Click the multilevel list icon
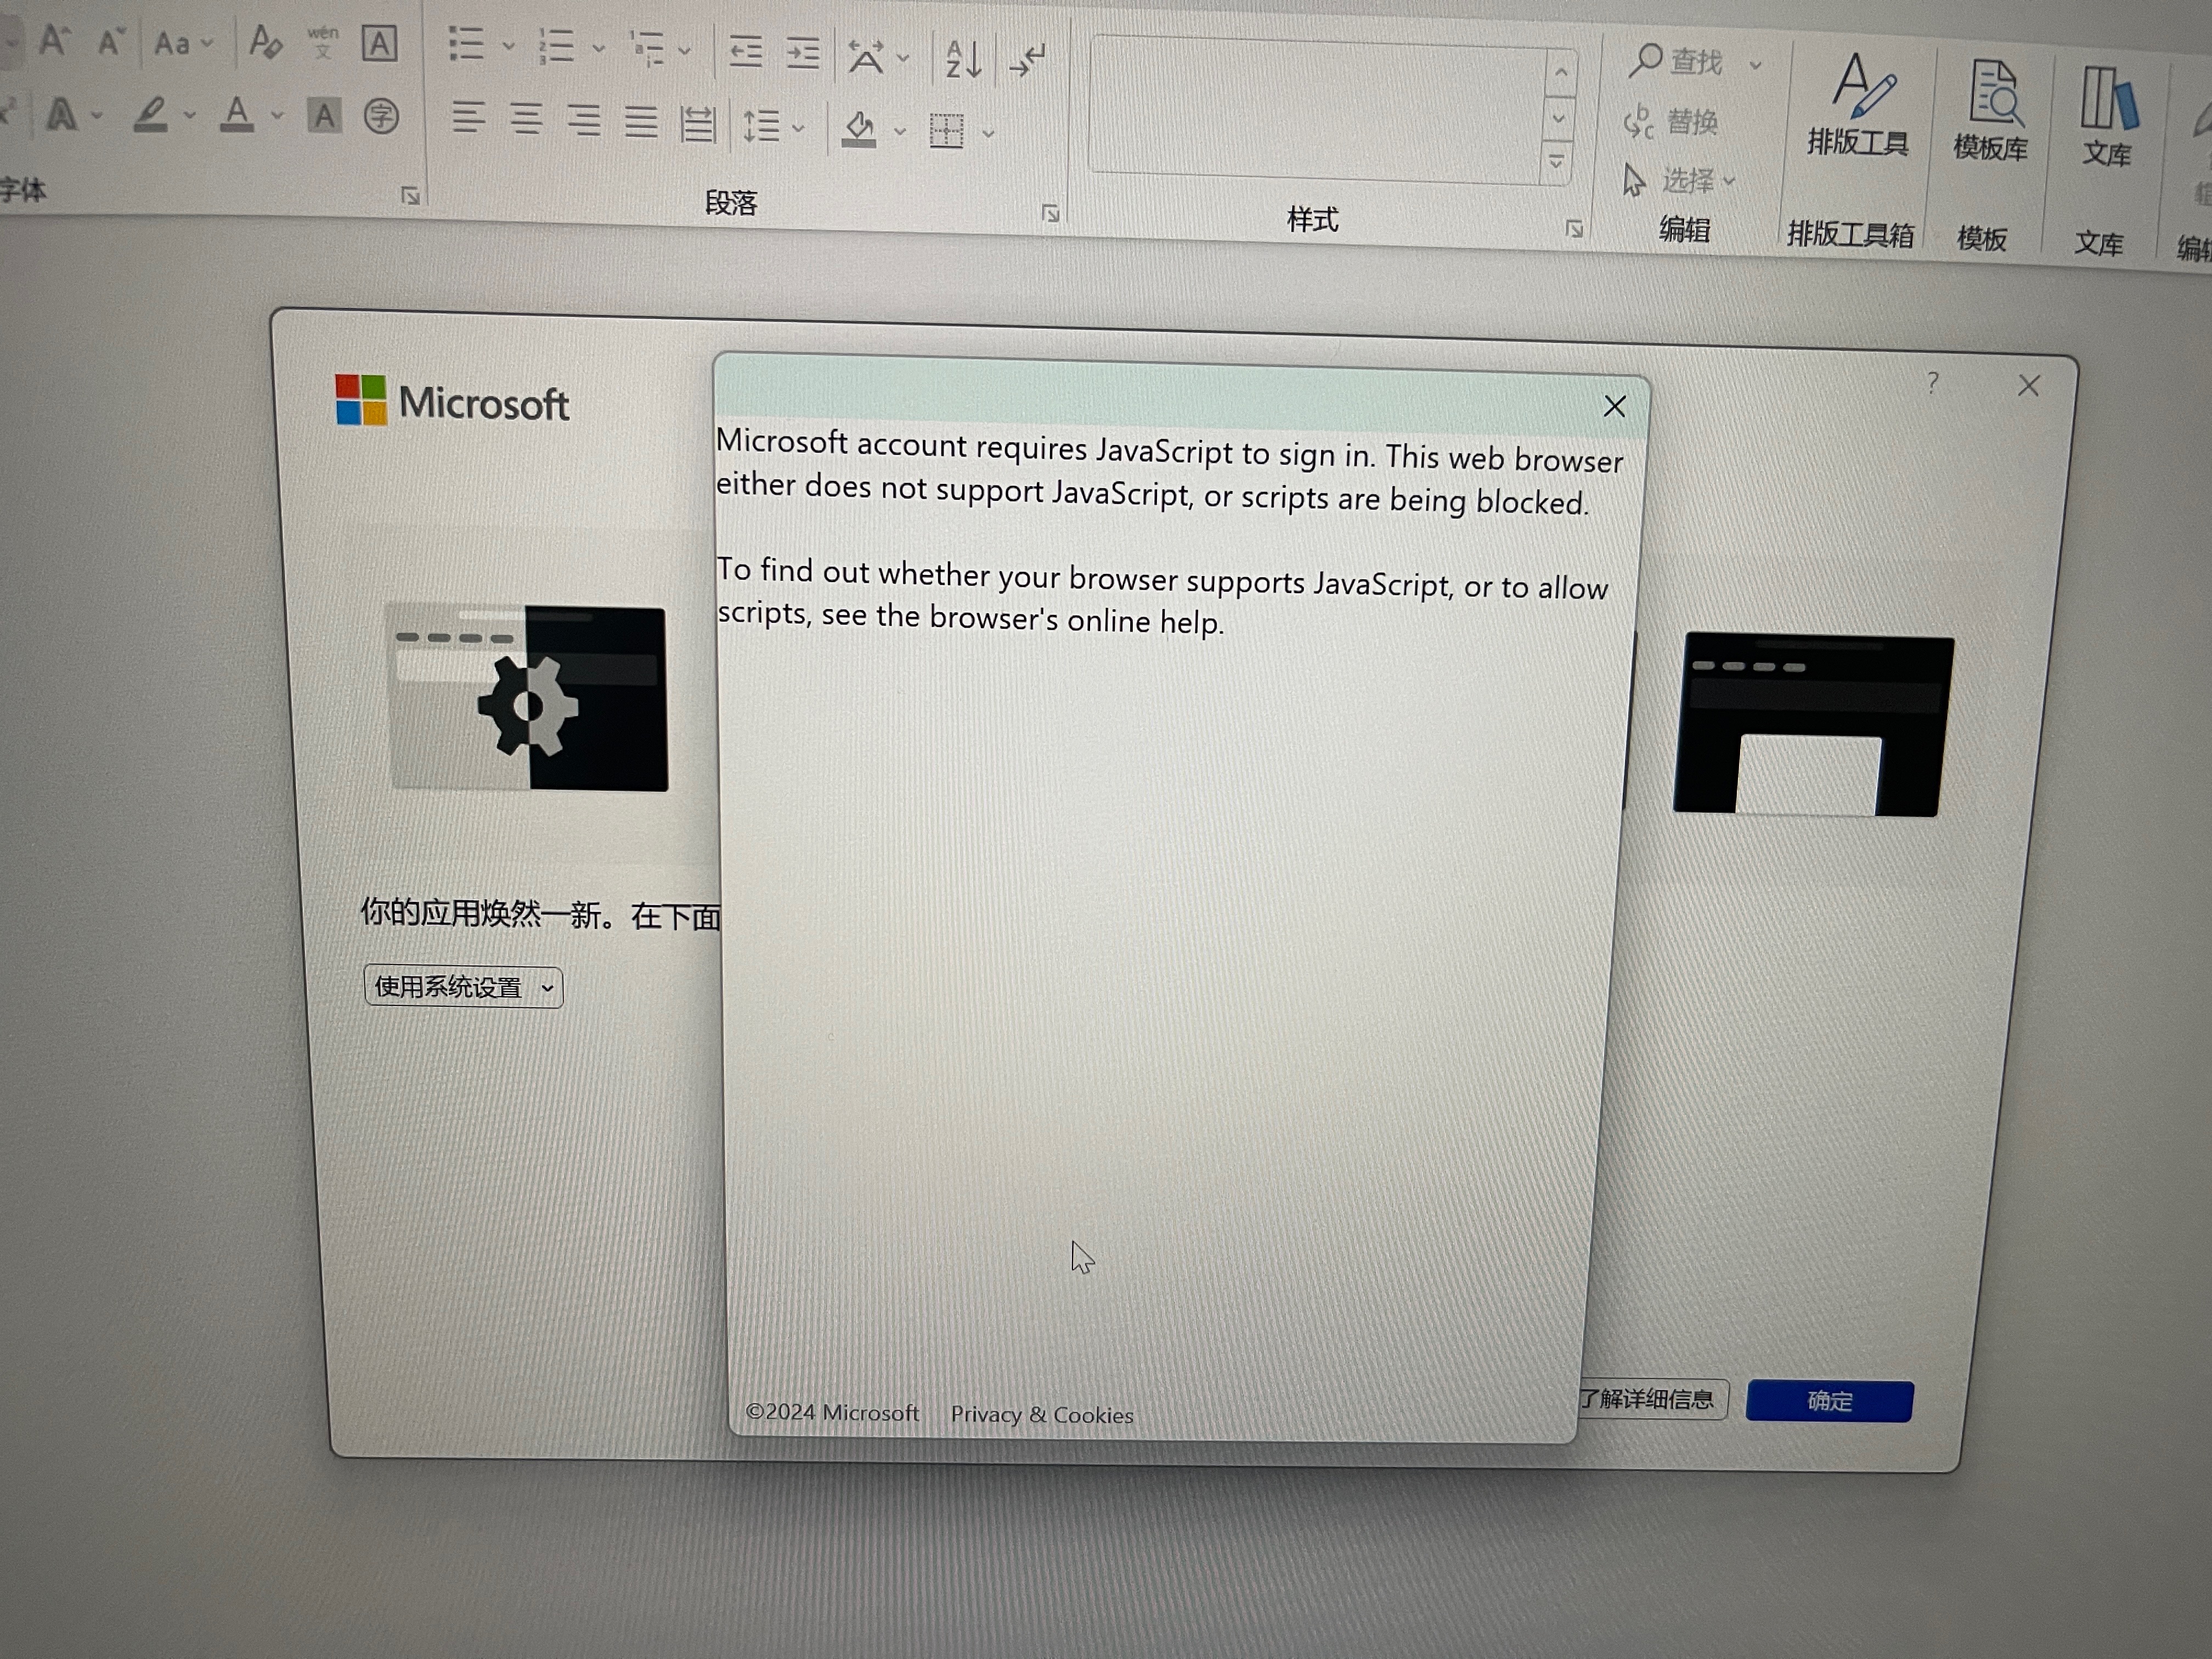Screen dimensions: 2212x1659 click(x=647, y=48)
